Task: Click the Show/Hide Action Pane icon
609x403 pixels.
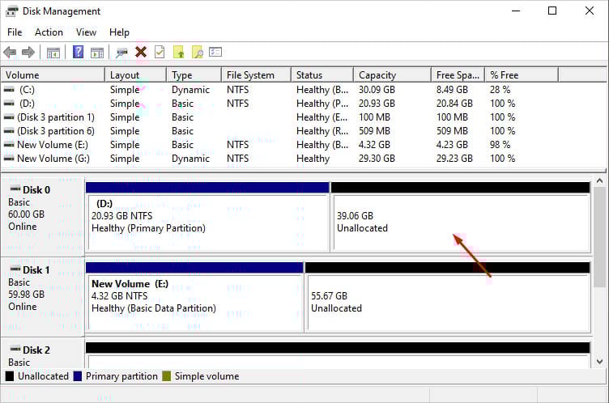Action: click(97, 53)
